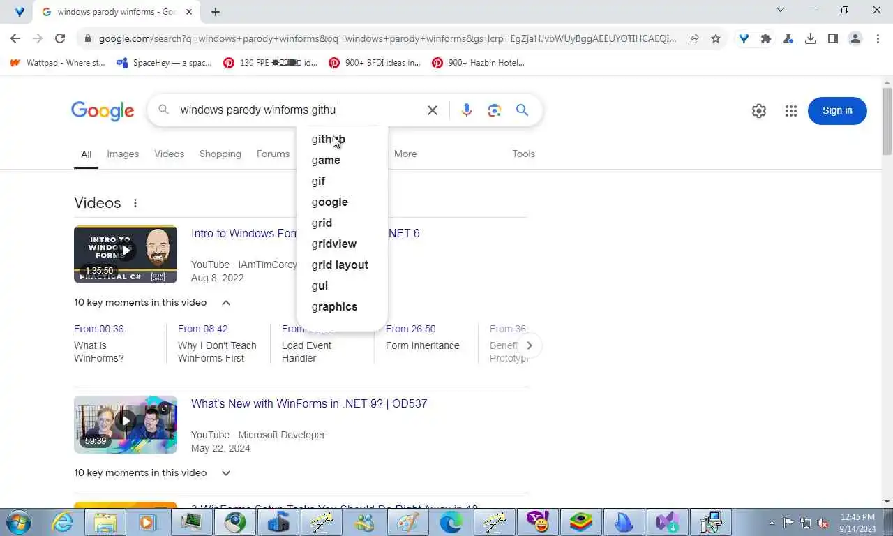Open "What's New with WinForms in .NET 9?" link

309,403
